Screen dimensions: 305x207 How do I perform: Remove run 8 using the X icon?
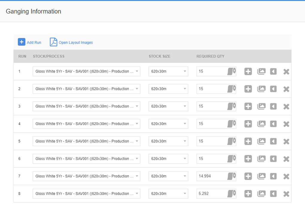click(x=286, y=194)
